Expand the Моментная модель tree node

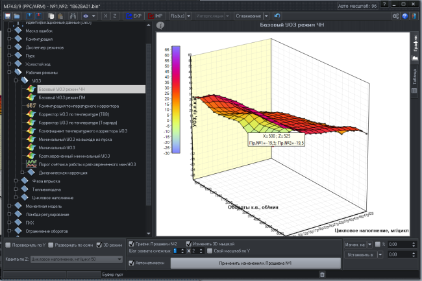(10, 206)
